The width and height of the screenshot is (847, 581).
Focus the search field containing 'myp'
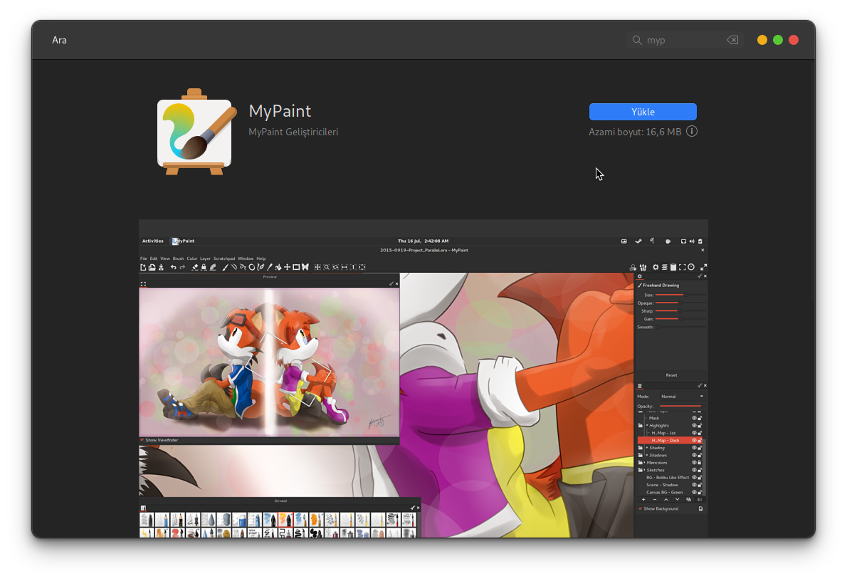click(685, 40)
